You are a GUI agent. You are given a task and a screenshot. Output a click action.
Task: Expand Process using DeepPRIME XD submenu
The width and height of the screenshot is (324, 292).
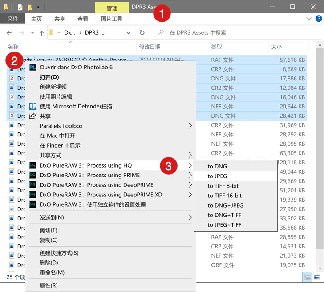coord(190,195)
